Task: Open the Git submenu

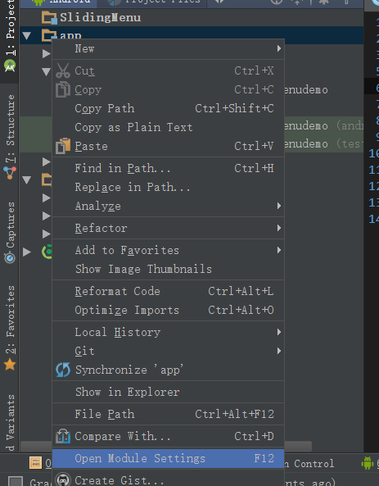Action: click(168, 351)
